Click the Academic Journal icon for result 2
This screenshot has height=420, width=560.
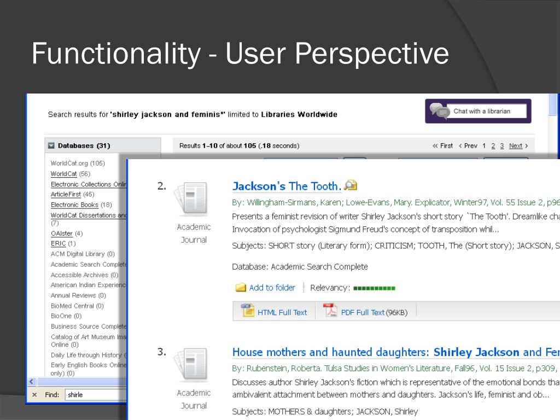click(191, 198)
